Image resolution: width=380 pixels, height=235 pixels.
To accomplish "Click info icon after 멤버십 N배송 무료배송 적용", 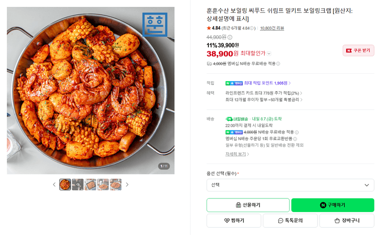I will pos(278,64).
